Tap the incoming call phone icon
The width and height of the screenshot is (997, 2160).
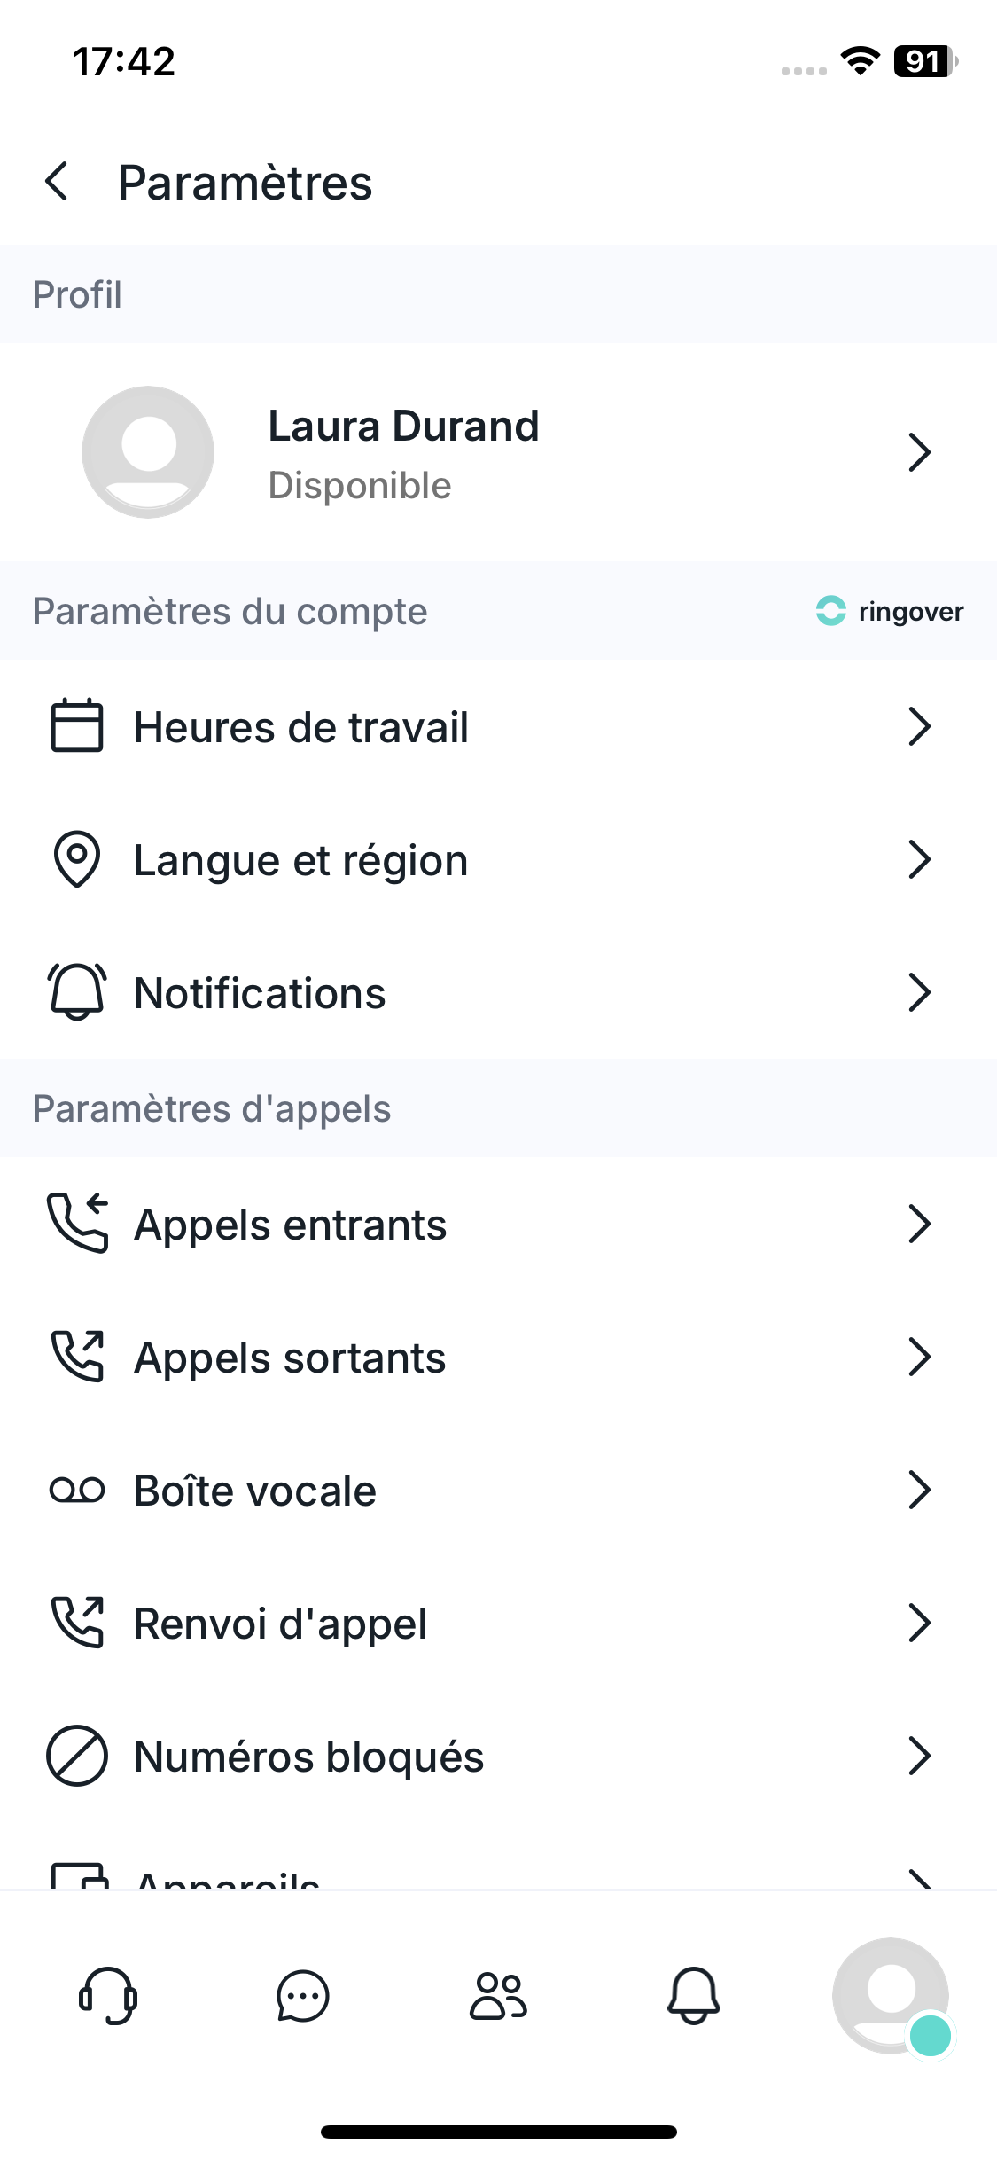[77, 1224]
